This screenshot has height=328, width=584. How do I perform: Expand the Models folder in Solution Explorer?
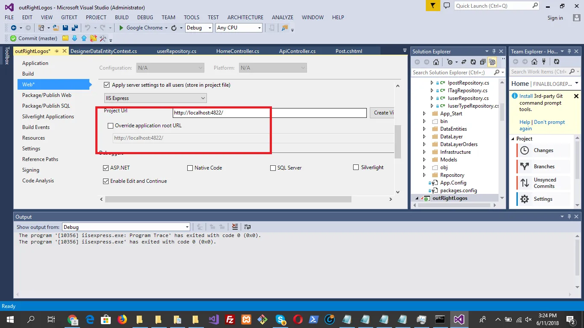coord(424,160)
